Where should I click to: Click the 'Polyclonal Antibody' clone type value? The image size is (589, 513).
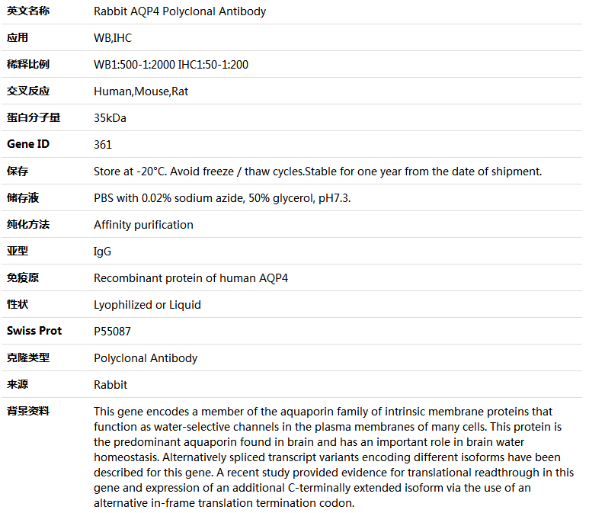coord(146,358)
